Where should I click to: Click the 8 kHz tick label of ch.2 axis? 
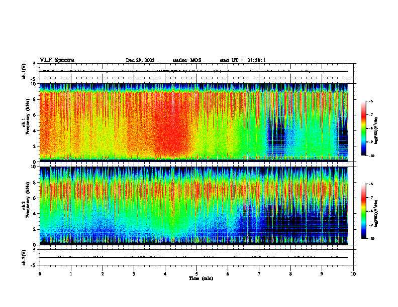point(35,183)
